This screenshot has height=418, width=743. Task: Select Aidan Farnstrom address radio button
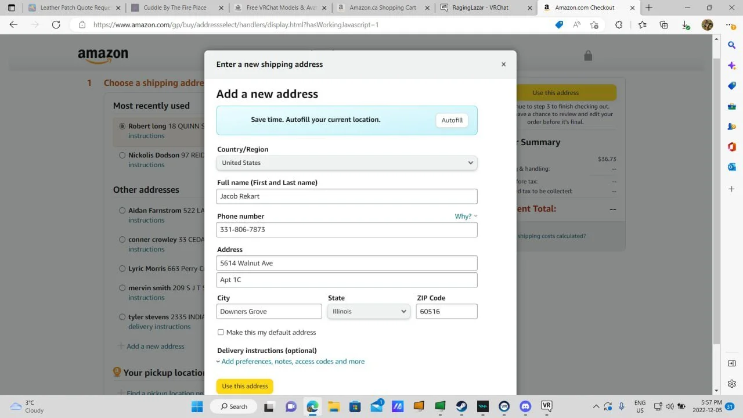[122, 210]
